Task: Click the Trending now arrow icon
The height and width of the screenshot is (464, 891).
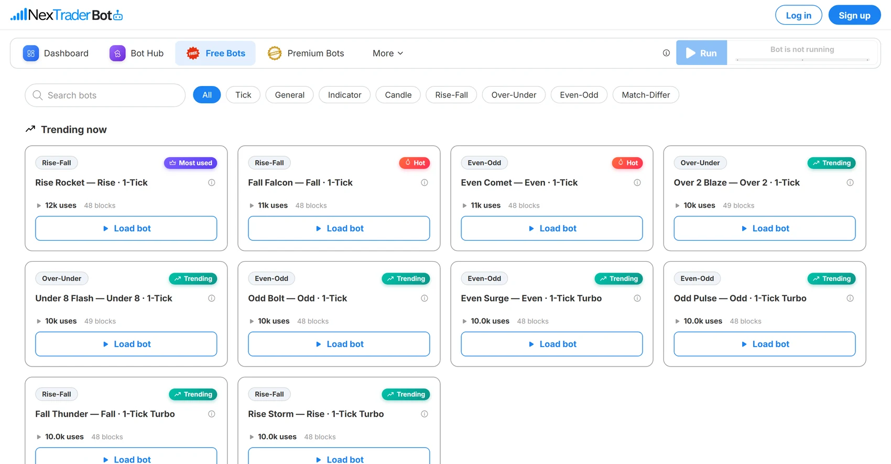Action: (x=30, y=129)
